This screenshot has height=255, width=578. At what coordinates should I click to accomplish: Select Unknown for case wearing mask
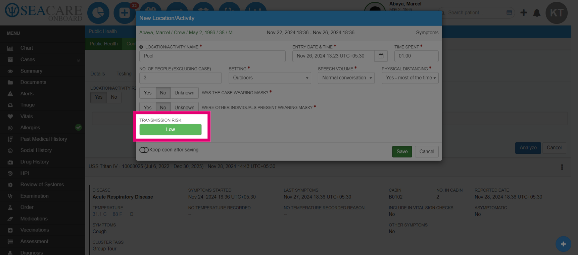(x=184, y=93)
